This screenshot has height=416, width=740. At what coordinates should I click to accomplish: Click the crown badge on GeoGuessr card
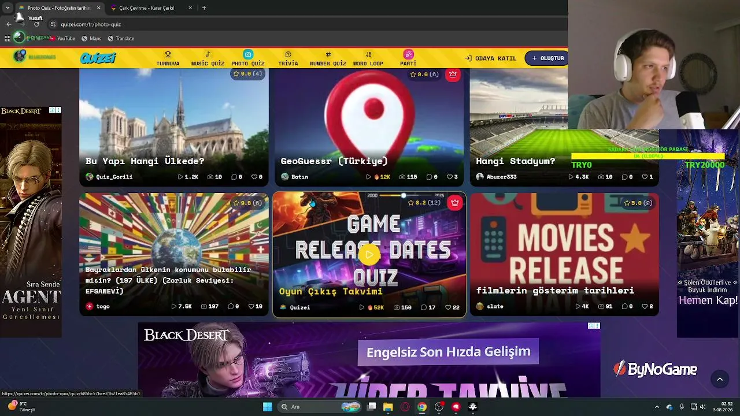[x=453, y=74]
